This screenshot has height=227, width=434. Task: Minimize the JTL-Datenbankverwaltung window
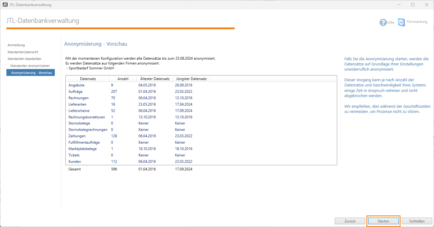pos(399,5)
